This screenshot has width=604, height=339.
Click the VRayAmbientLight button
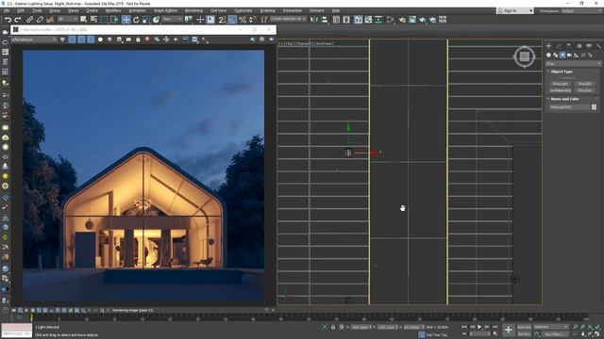point(561,90)
